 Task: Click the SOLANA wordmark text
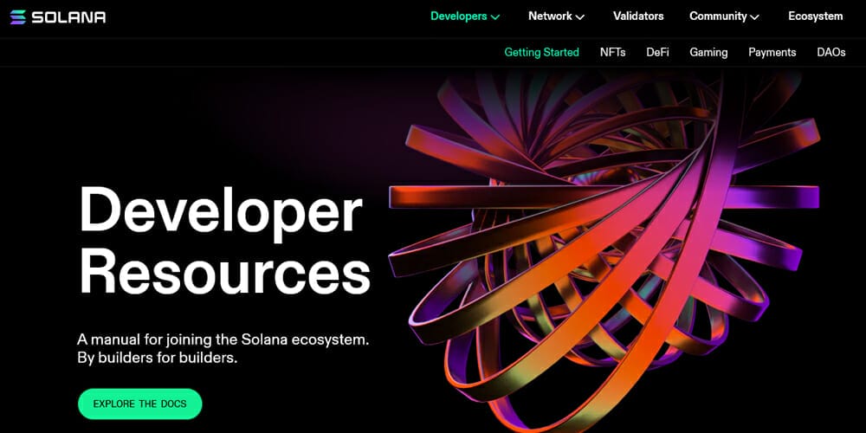(68, 17)
